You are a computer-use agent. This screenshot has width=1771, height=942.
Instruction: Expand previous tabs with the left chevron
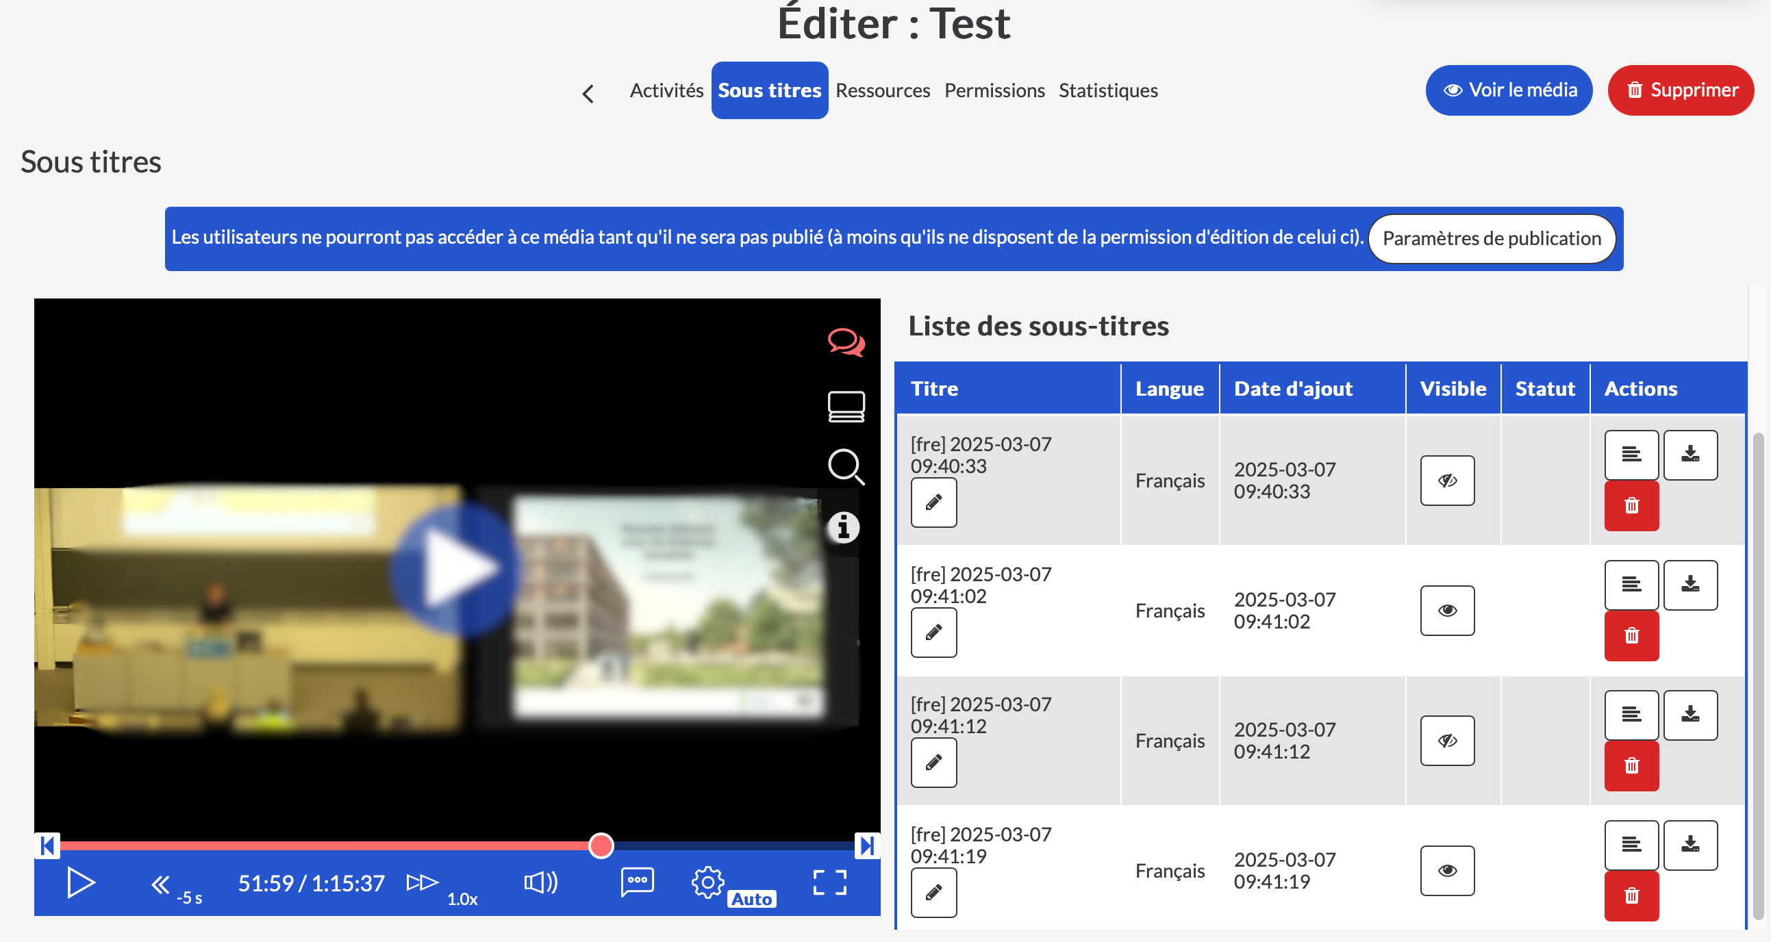pos(588,93)
